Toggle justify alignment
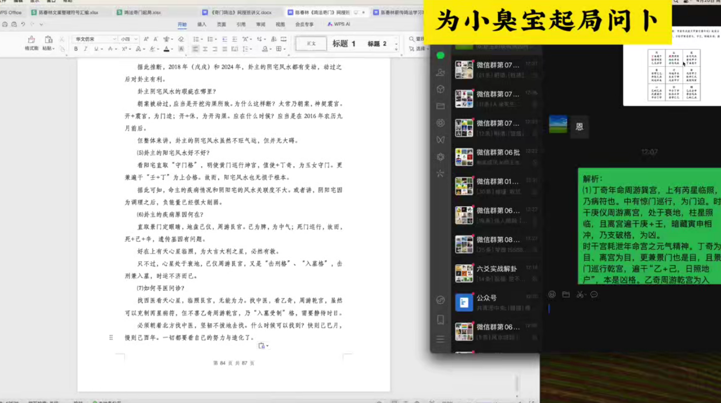The image size is (721, 403). coord(225,49)
